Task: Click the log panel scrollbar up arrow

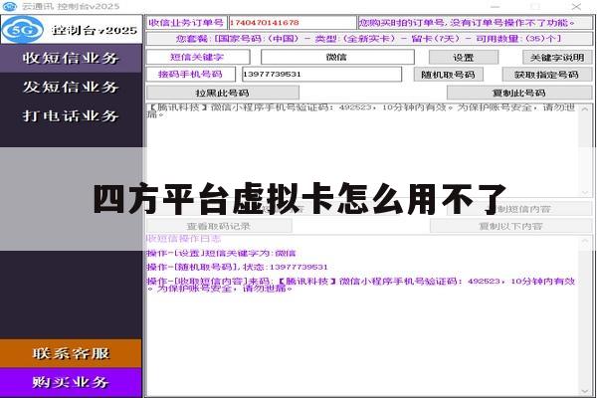Action: (585, 241)
